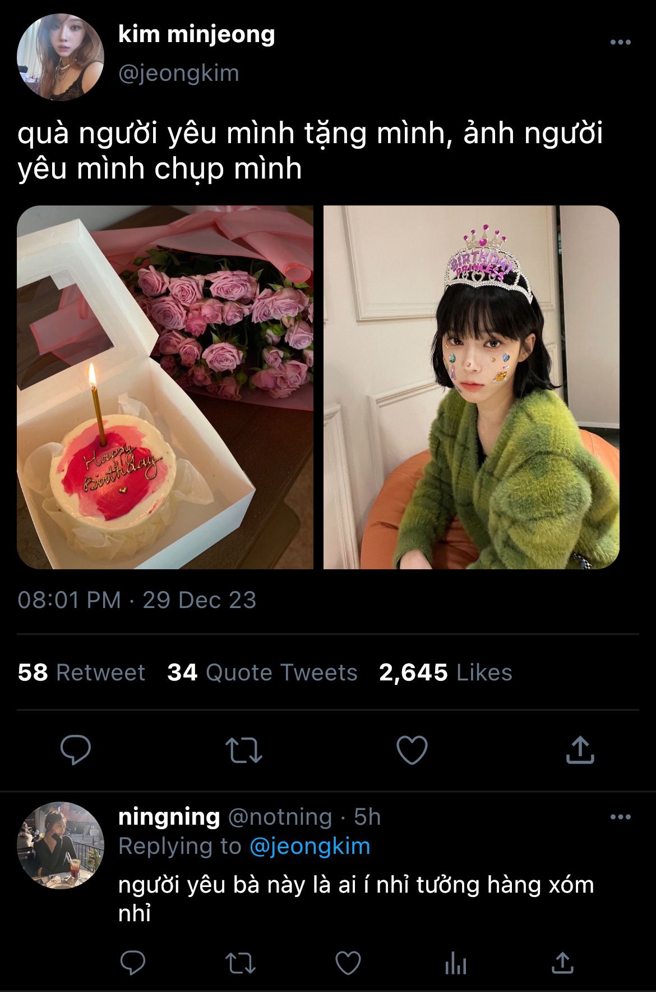The width and height of the screenshot is (656, 992).
Task: Open the birthday princess crown photo
Action: (471, 387)
